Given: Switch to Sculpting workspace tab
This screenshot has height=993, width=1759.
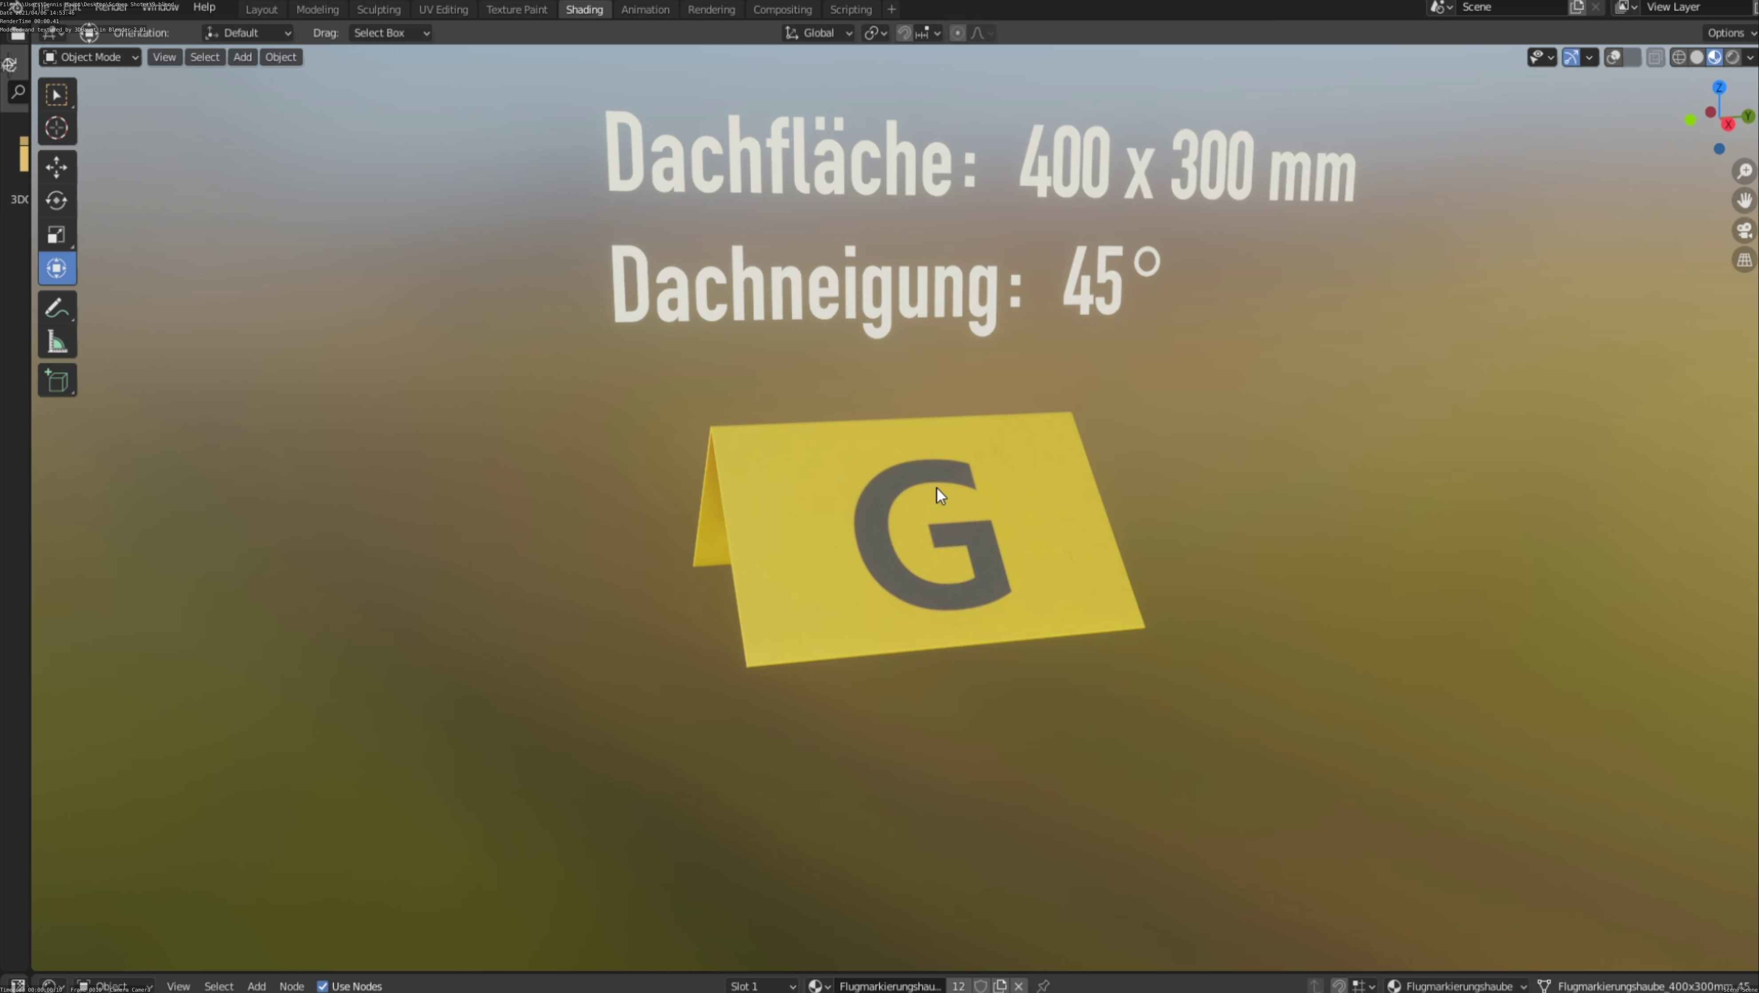Looking at the screenshot, I should tap(379, 10).
